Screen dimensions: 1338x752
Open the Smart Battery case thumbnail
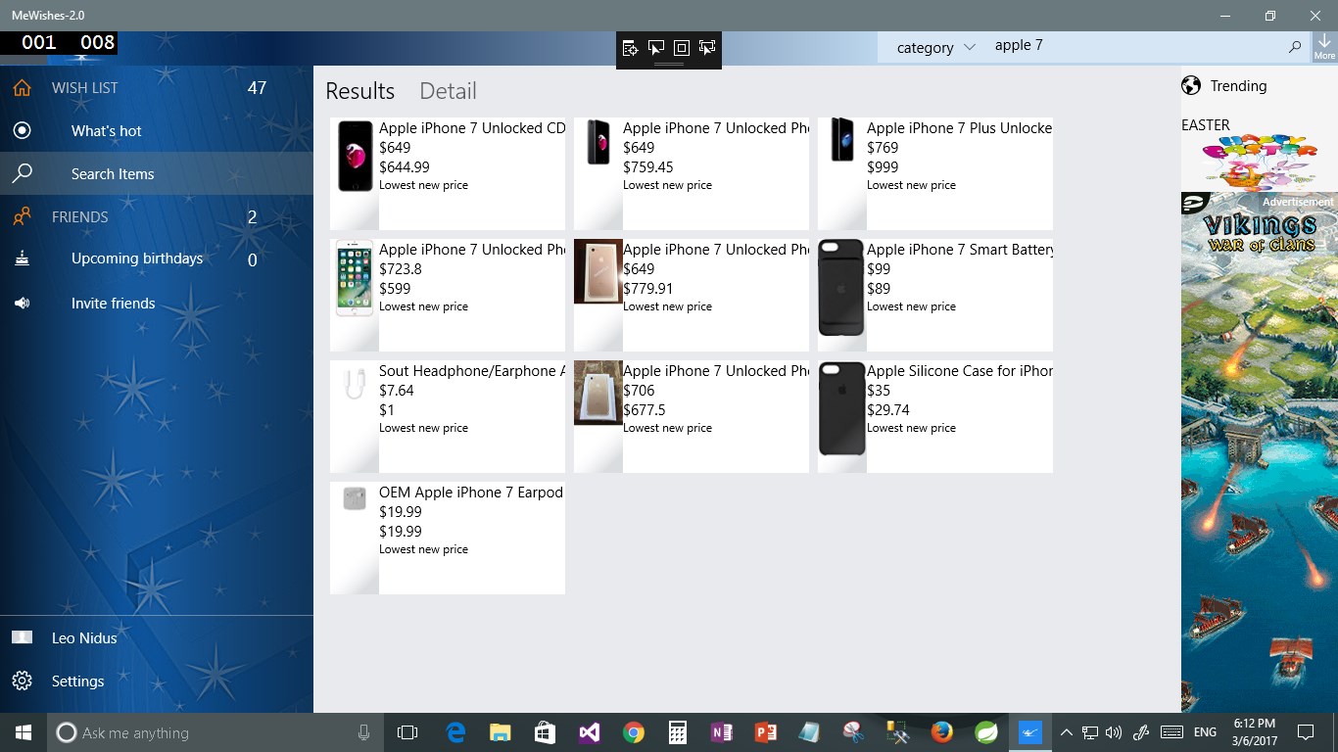(841, 288)
